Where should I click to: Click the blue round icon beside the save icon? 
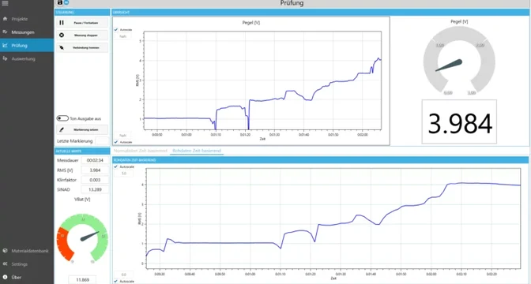coord(66,2)
